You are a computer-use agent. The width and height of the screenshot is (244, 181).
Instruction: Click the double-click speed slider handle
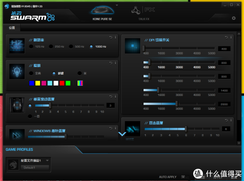[186, 129]
